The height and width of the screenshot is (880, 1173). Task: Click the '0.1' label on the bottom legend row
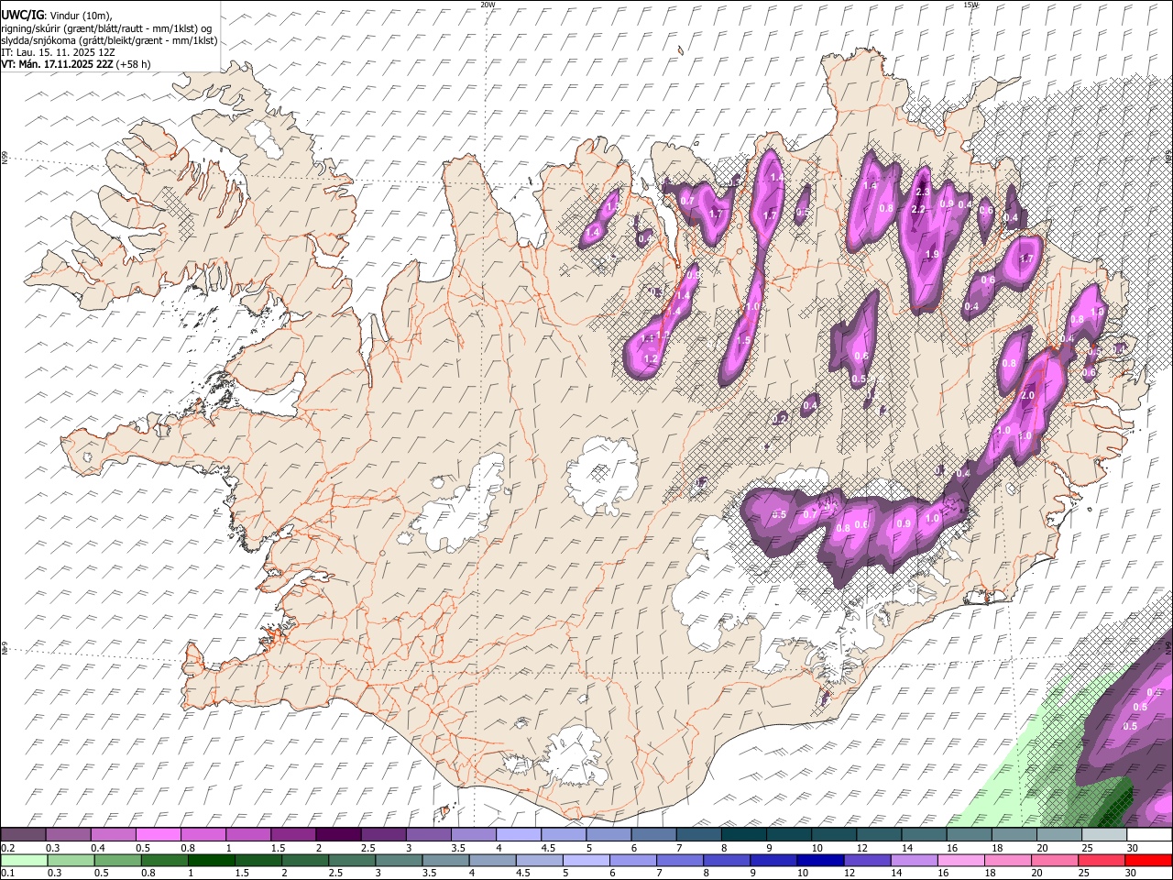[x=8, y=874]
